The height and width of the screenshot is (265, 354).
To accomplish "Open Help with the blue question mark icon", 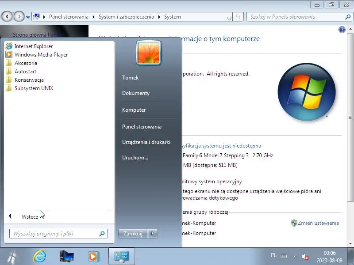I will (342, 30).
